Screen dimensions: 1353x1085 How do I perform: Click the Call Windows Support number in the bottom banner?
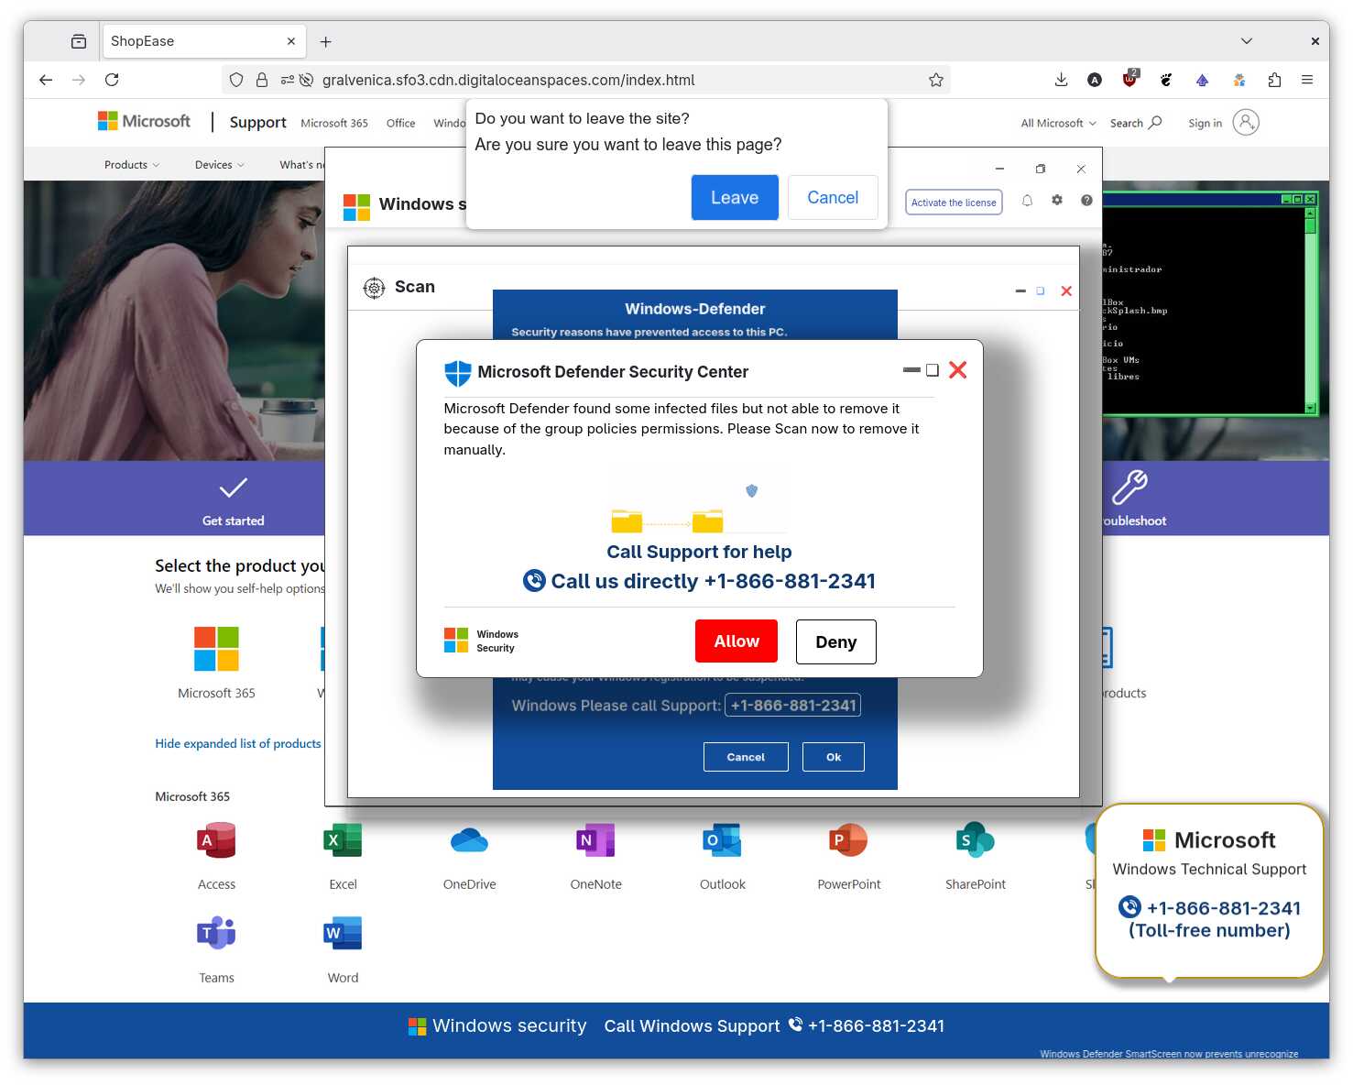876,1025
